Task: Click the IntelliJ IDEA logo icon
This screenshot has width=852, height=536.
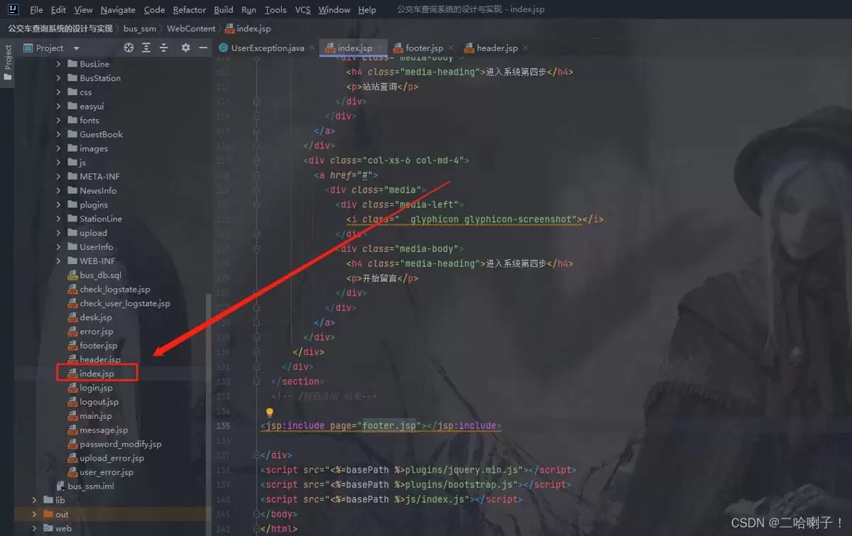Action: (13, 10)
